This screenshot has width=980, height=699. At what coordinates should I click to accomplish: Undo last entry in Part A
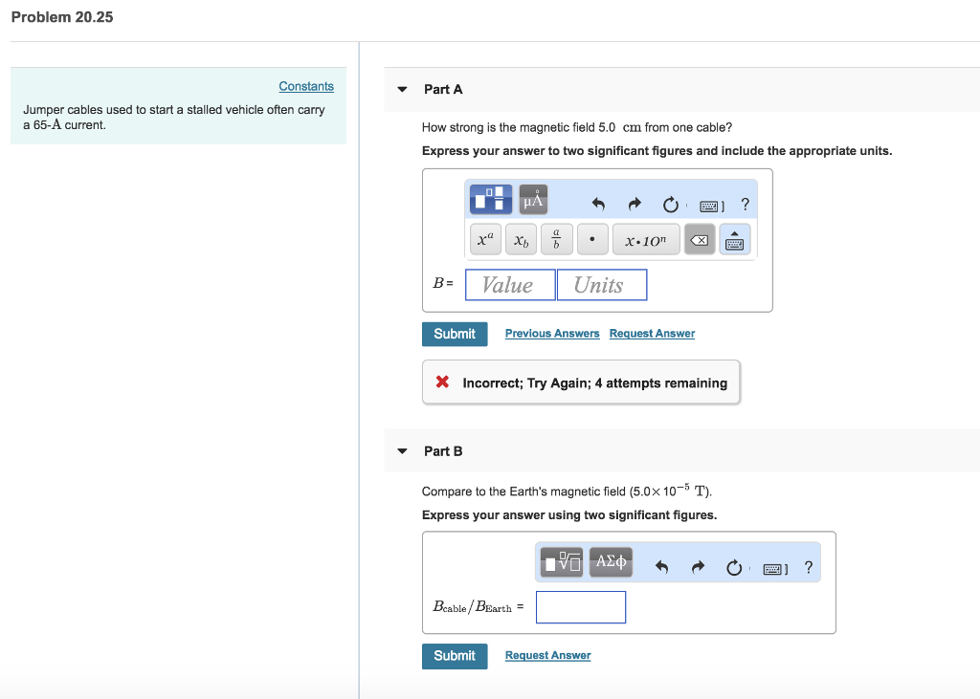click(599, 204)
